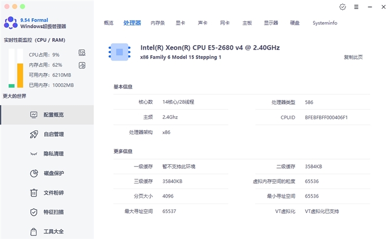The height and width of the screenshot is (239, 390).
Task: Select the 处理器 tab
Action: 132,23
